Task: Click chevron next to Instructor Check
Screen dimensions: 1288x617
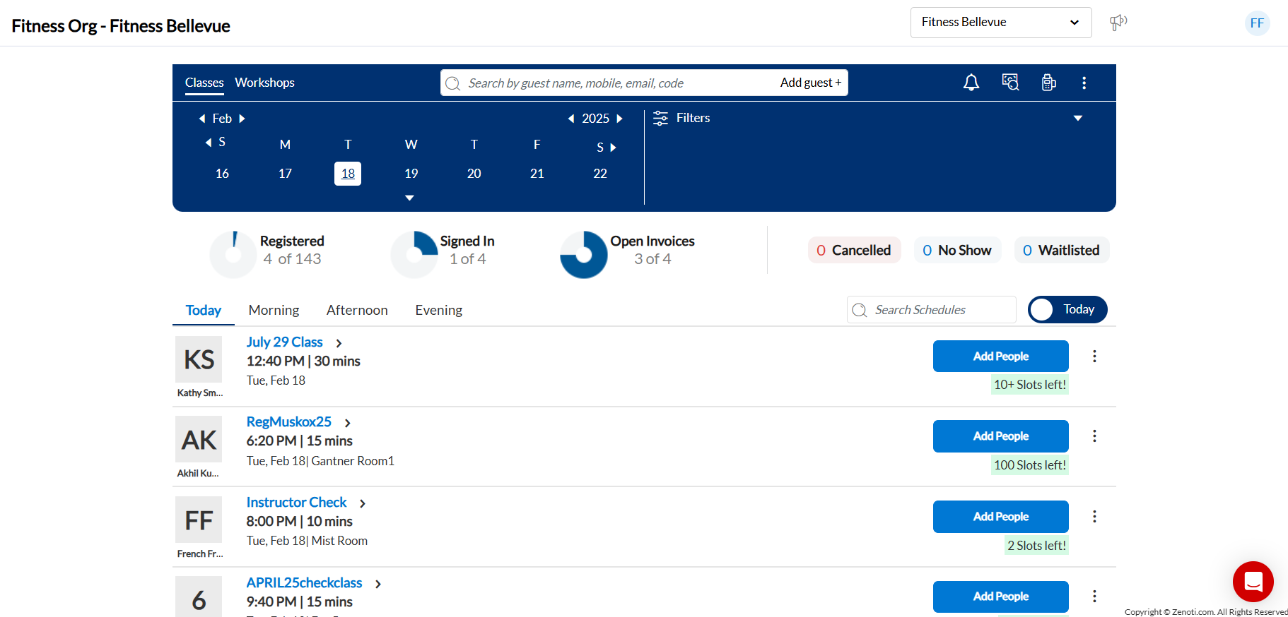Action: [363, 503]
